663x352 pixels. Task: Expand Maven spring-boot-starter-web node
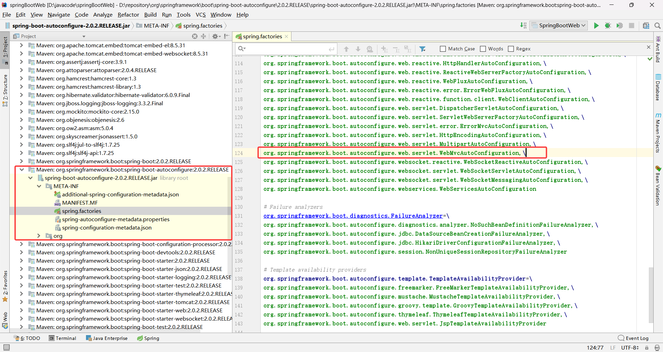(22, 310)
